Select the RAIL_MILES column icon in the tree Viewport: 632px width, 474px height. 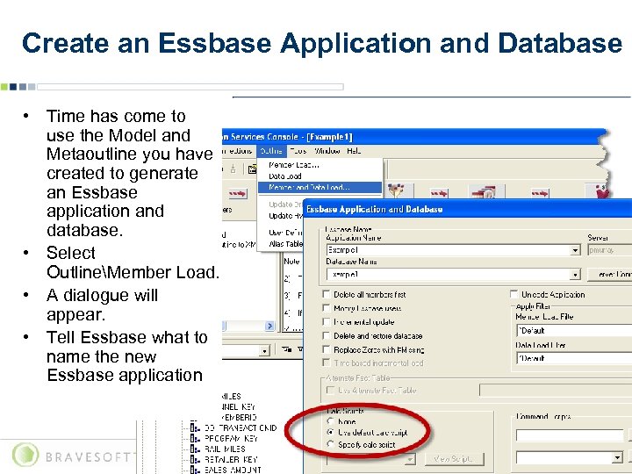(195, 449)
